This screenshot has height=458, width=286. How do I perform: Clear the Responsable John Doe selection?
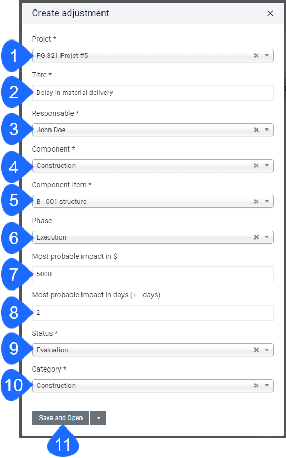tap(256, 130)
